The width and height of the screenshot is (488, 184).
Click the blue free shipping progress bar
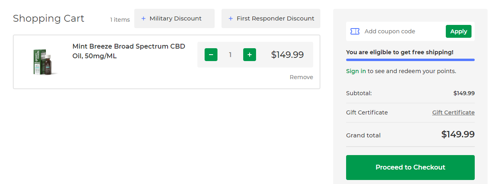click(x=410, y=60)
